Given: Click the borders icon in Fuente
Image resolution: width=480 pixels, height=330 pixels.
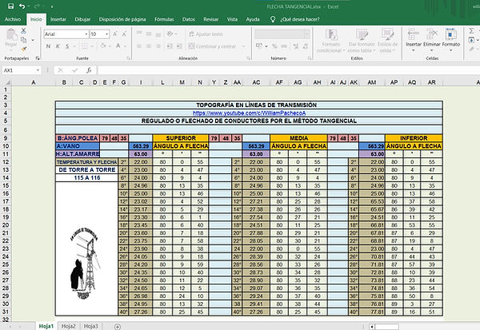Looking at the screenshot, I should point(85,46).
